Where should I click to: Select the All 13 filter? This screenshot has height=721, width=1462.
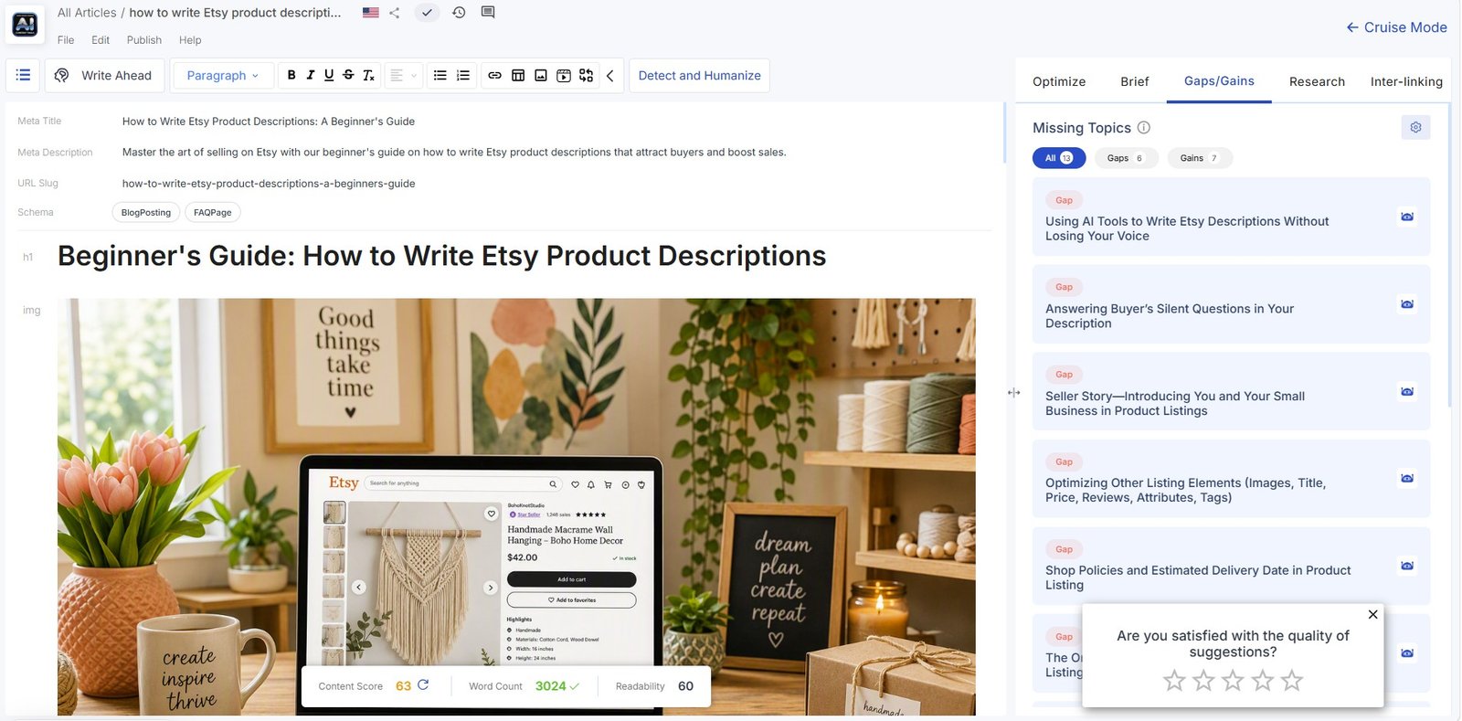click(x=1059, y=158)
